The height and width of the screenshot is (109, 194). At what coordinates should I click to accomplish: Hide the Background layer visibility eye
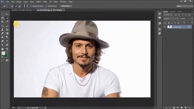point(165,27)
